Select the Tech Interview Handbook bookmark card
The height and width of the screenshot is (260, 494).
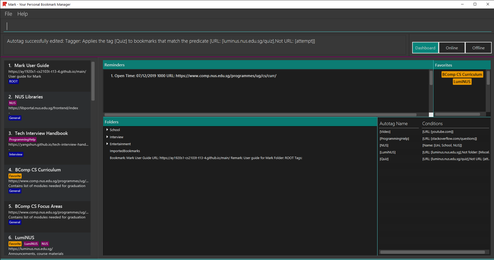point(47,146)
